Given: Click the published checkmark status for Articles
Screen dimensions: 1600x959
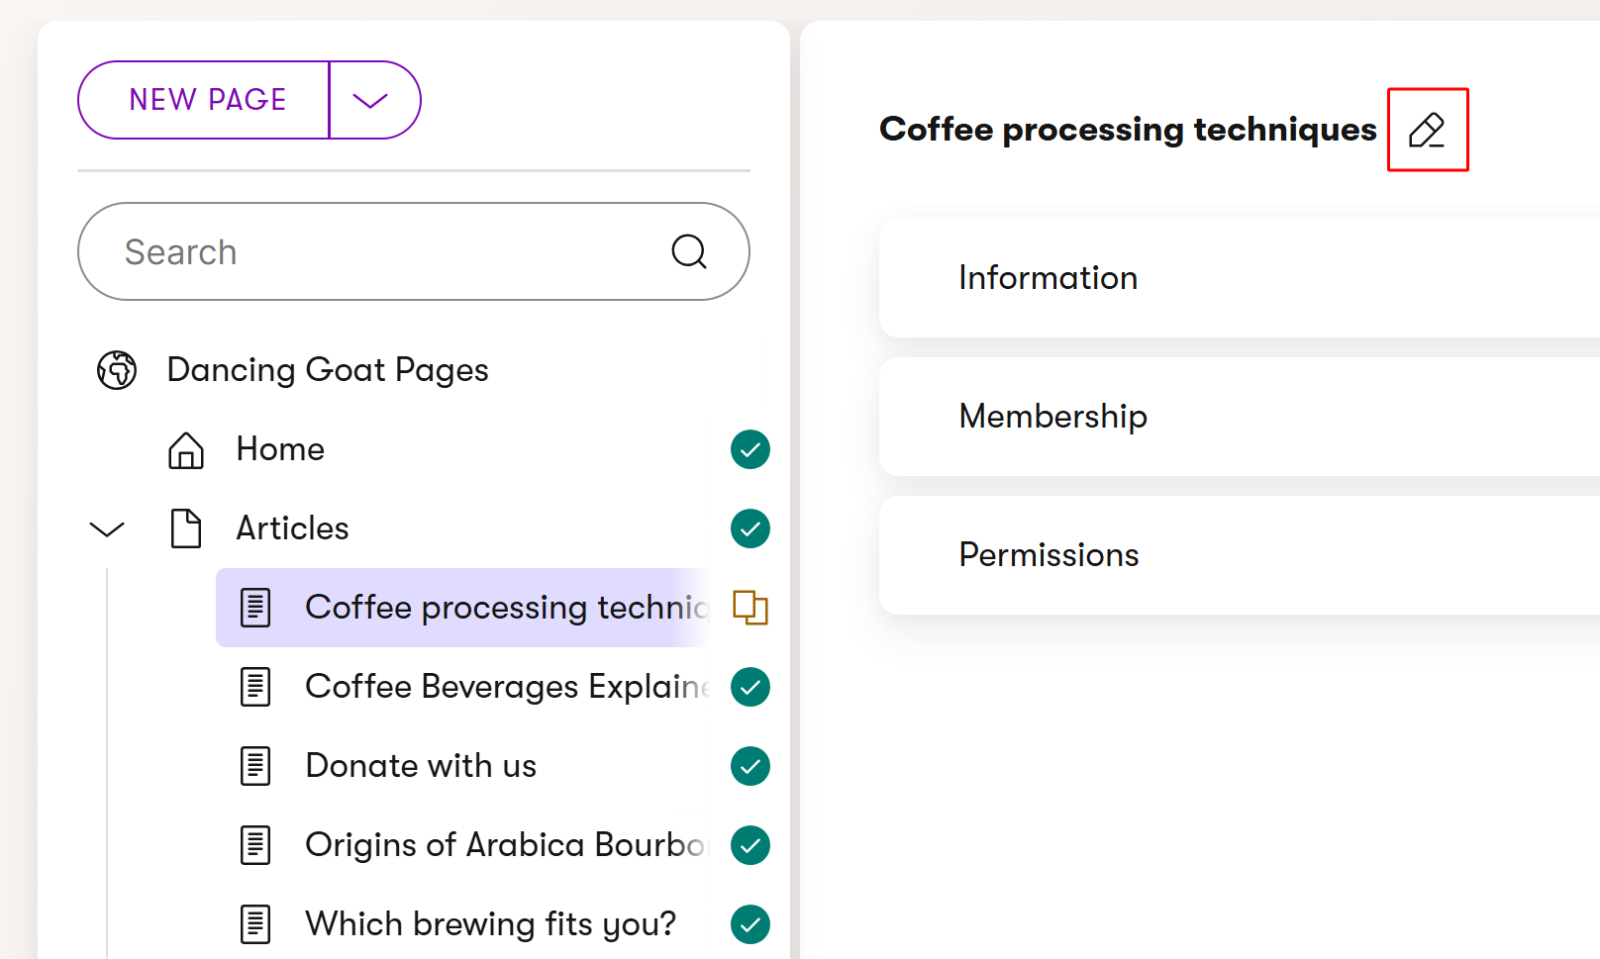Looking at the screenshot, I should [x=750, y=528].
